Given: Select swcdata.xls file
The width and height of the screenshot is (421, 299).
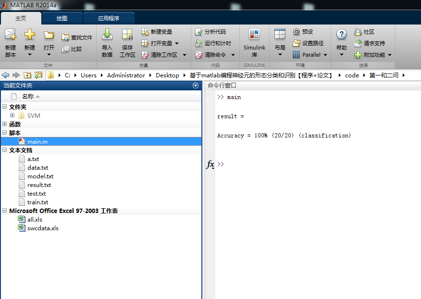Looking at the screenshot, I should click(x=43, y=228).
